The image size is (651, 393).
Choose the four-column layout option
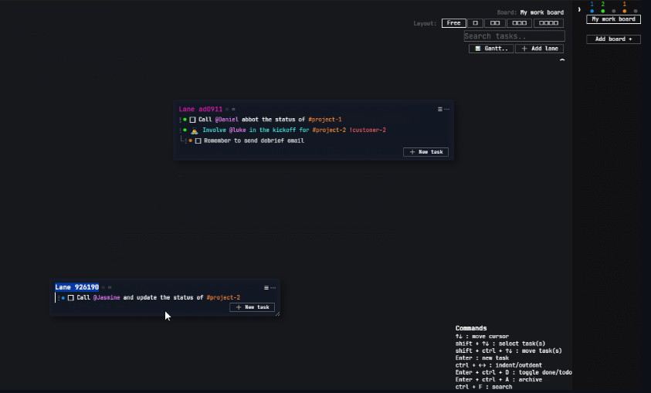[548, 23]
